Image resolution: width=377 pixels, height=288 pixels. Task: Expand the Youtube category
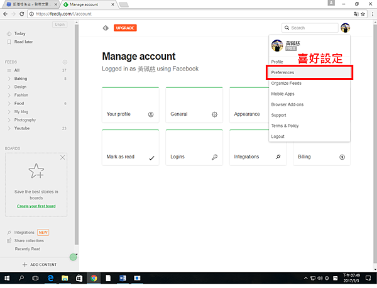coord(9,128)
